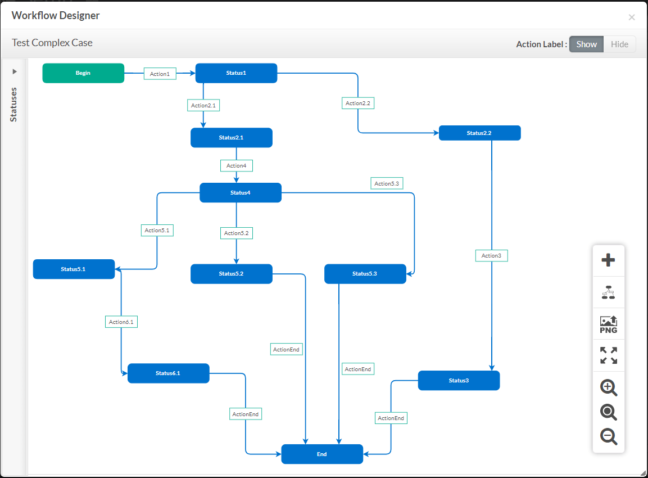
Task: Open the vertical Statuses panel tab
Action: click(13, 105)
